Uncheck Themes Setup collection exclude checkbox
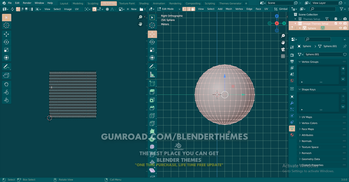349x182 pixels. tap(336, 19)
